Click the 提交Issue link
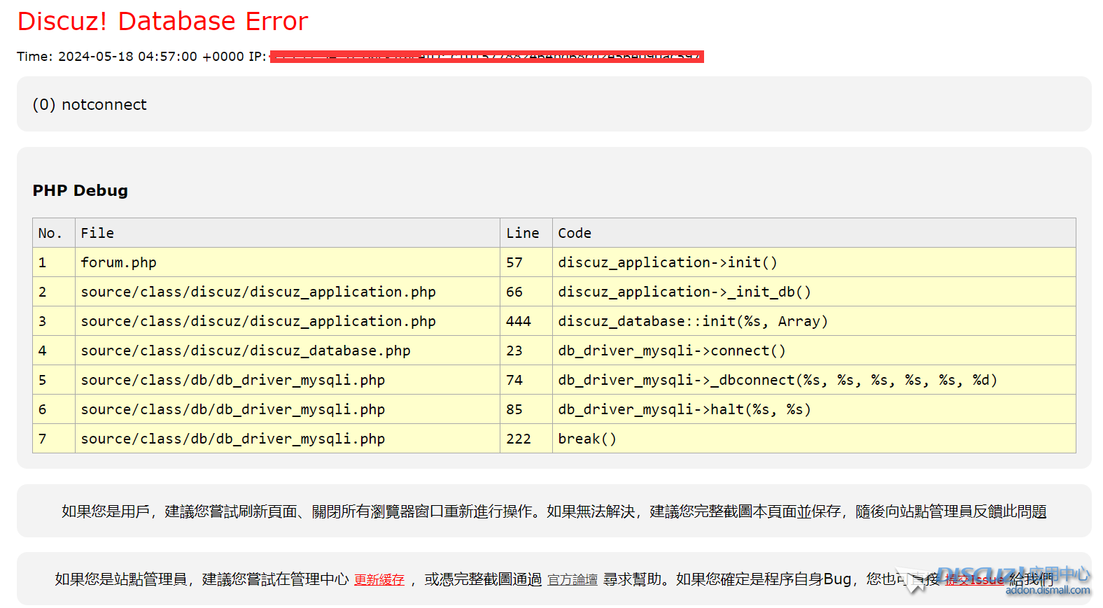1103x608 pixels. click(974, 579)
